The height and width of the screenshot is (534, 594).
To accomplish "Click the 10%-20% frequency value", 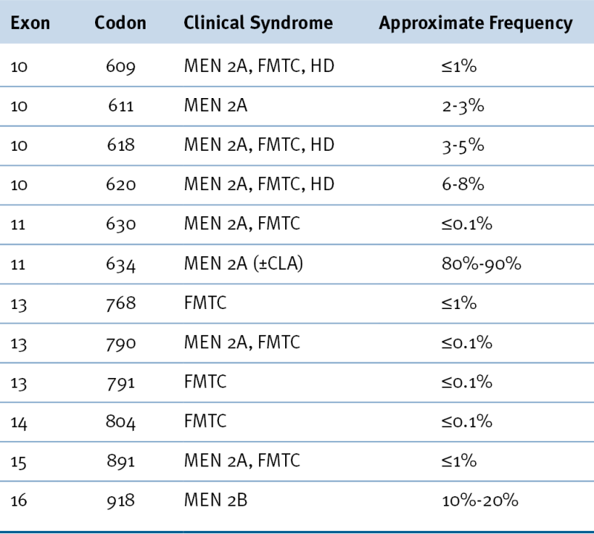I will pyautogui.click(x=479, y=501).
